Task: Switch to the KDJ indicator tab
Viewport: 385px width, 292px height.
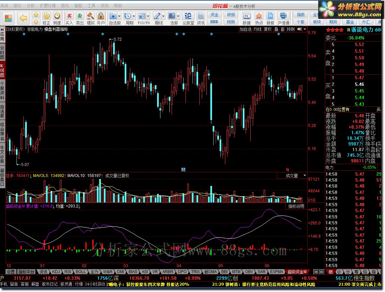Action: [x=56, y=271]
